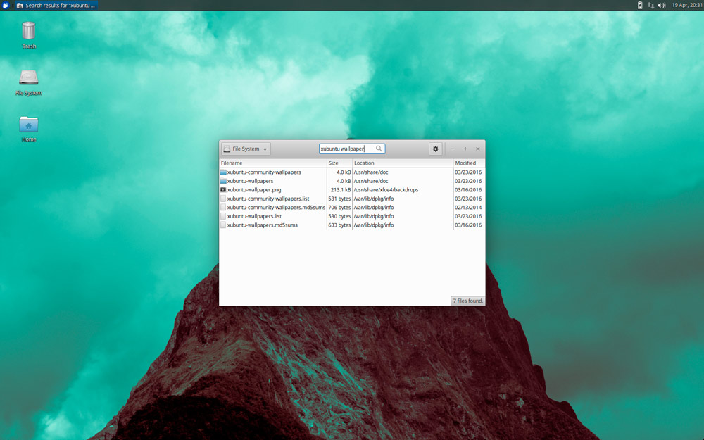Click the Location column header
Screen dimensions: 704x440
401,163
